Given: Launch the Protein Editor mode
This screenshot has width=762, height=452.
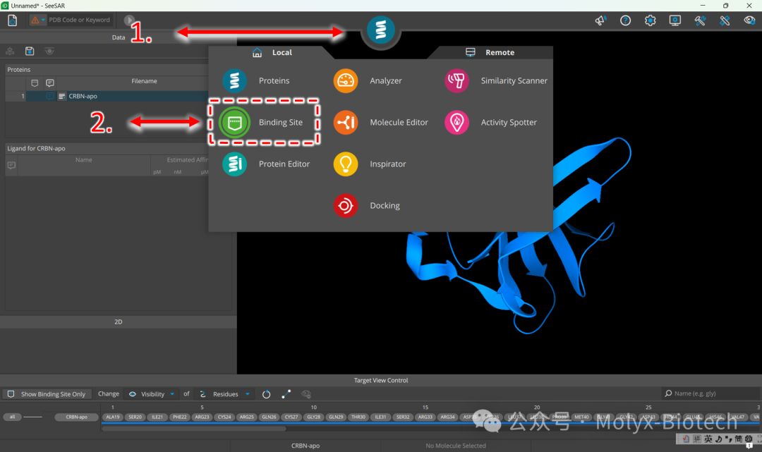Looking at the screenshot, I should 266,164.
